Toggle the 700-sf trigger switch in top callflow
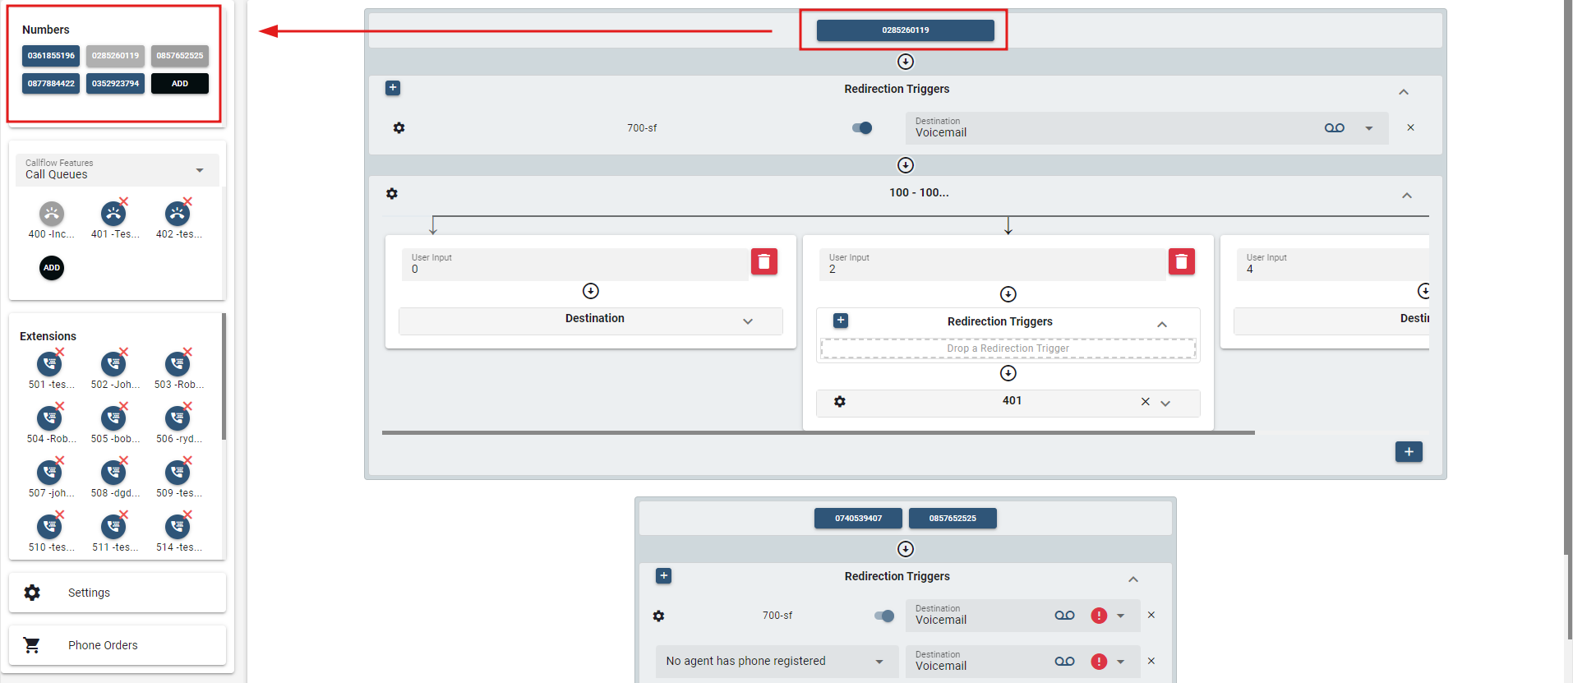The width and height of the screenshot is (1573, 683). pos(862,128)
